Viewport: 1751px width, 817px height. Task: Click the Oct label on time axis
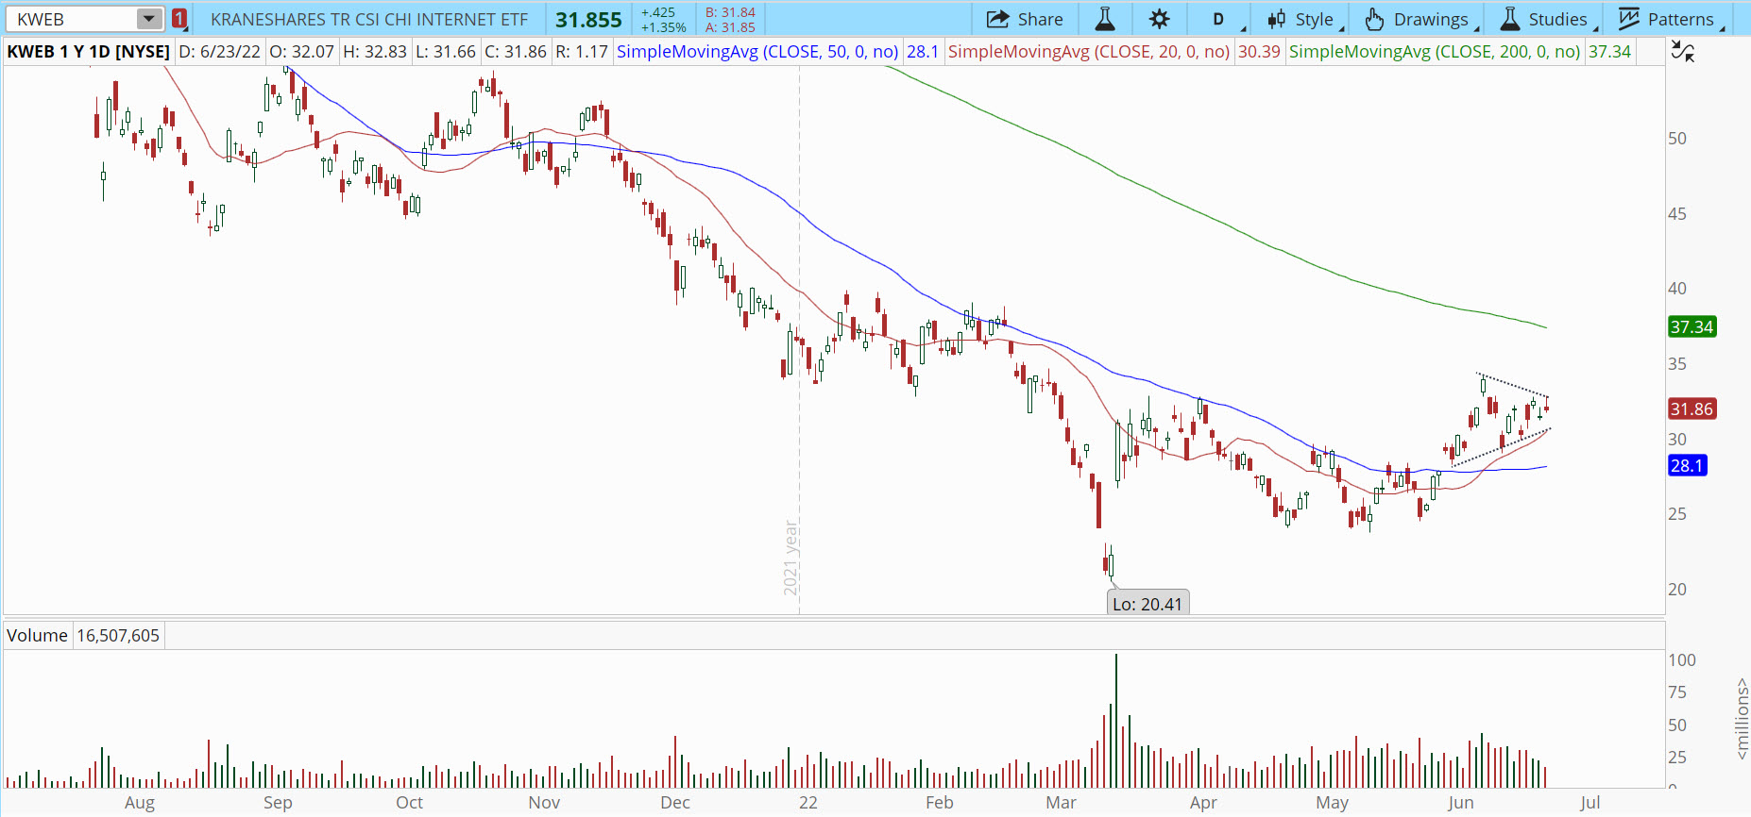[x=410, y=803]
